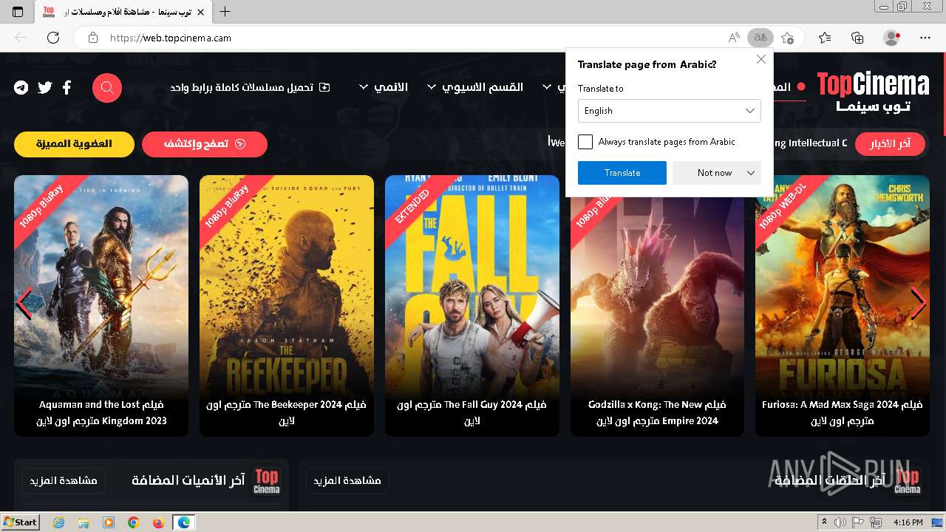Open the tab actions menu icon
Viewport: 946px width, 532px height.
(x=18, y=12)
